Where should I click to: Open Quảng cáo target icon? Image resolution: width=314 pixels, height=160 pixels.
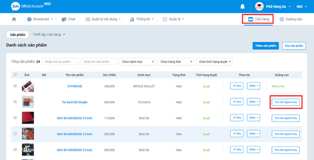point(282,19)
